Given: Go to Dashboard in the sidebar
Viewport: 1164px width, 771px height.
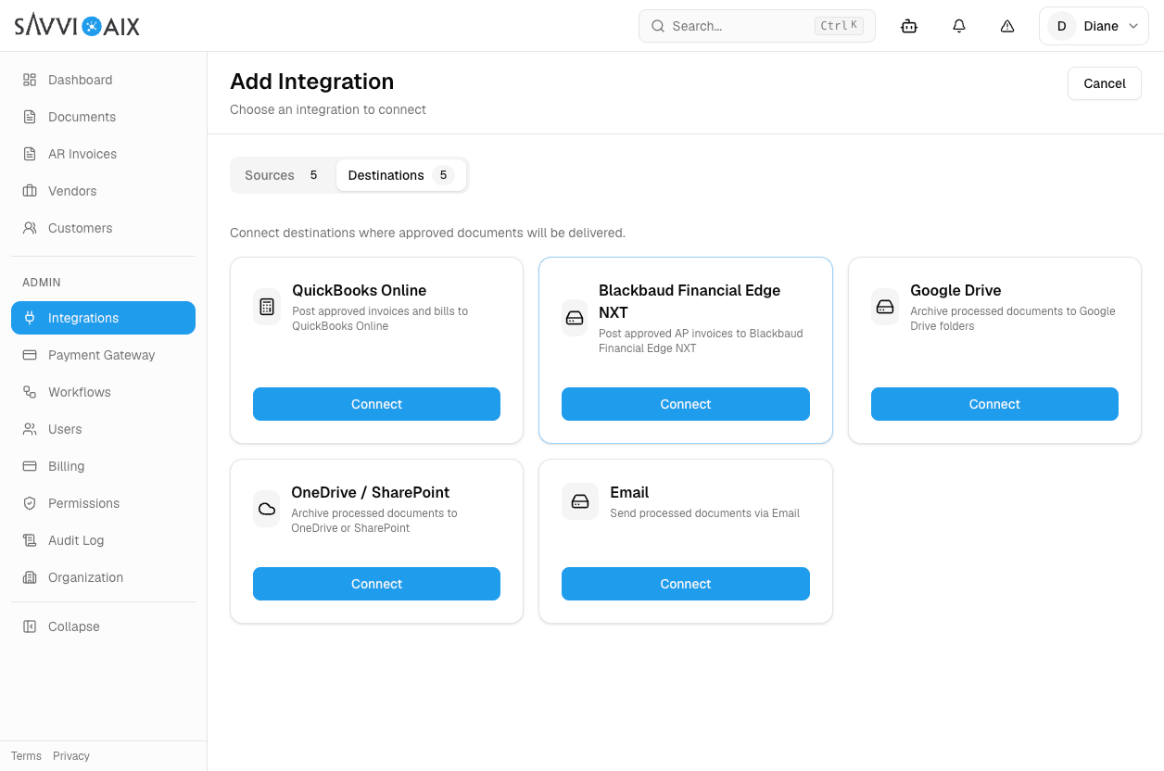Looking at the screenshot, I should point(103,80).
